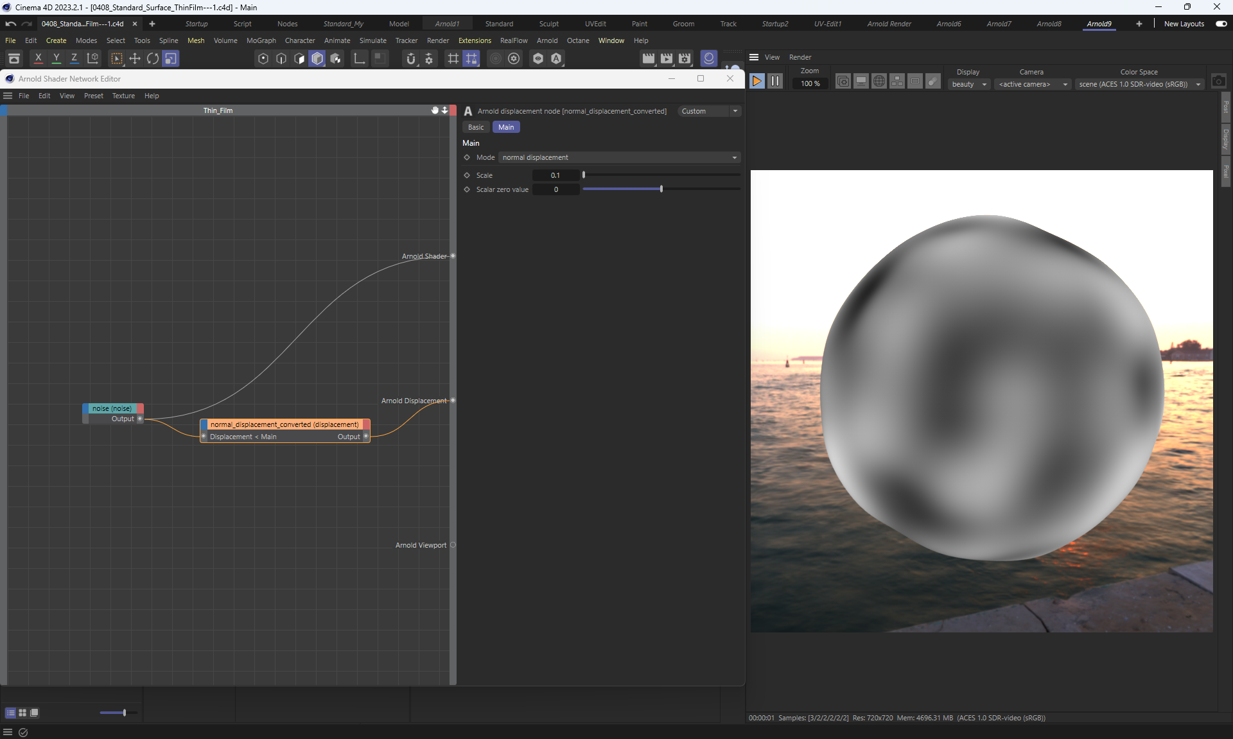Select the Rotate tool icon
The image size is (1233, 739).
(153, 58)
